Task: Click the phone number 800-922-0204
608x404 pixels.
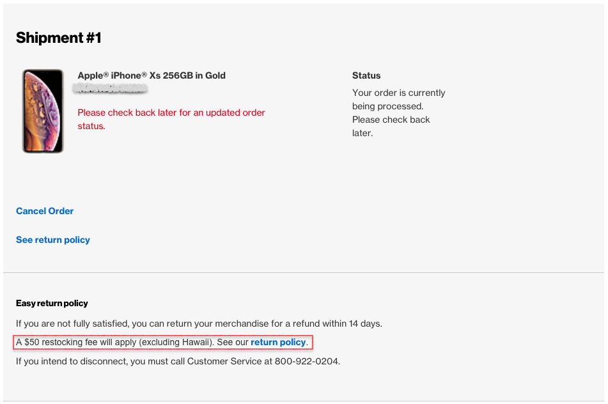Action: (307, 361)
